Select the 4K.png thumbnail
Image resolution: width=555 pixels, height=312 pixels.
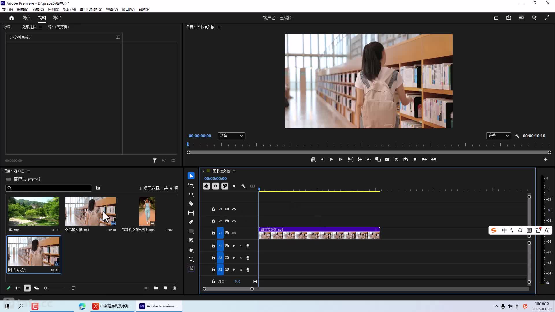34,211
